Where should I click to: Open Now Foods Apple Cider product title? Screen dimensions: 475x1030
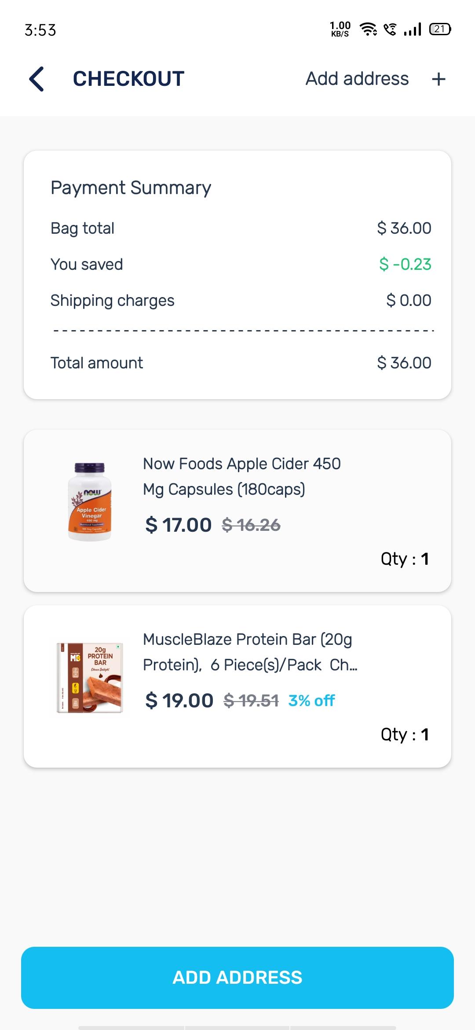[242, 476]
